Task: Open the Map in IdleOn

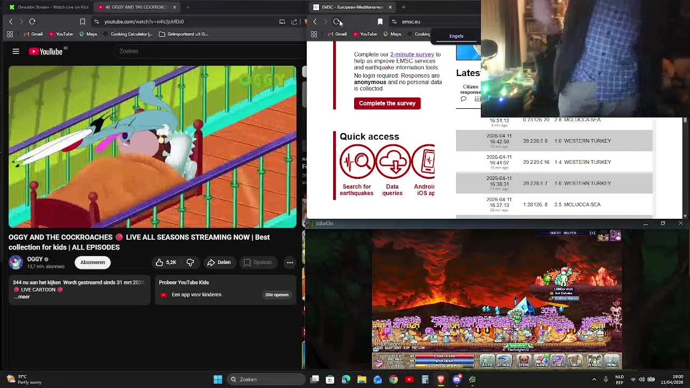Action: 575,361
